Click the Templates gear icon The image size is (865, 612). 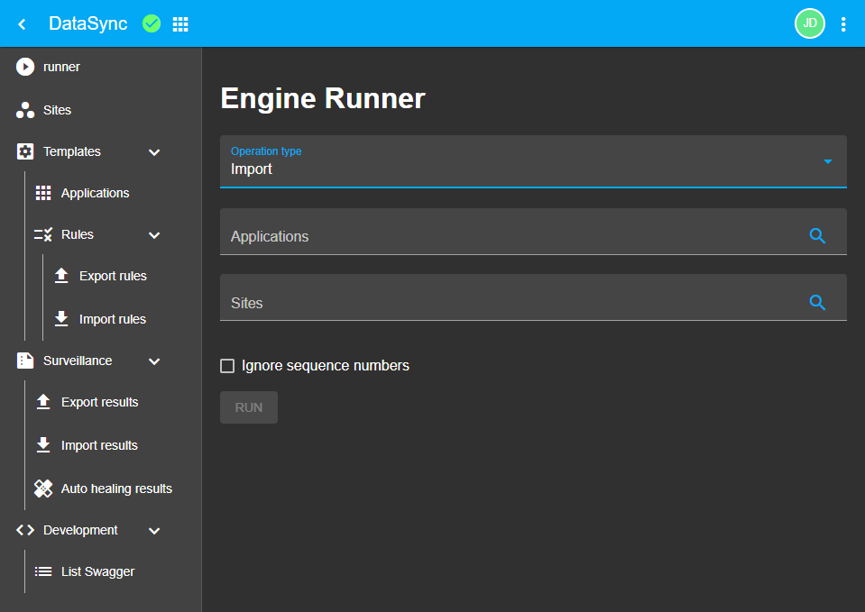click(x=25, y=151)
